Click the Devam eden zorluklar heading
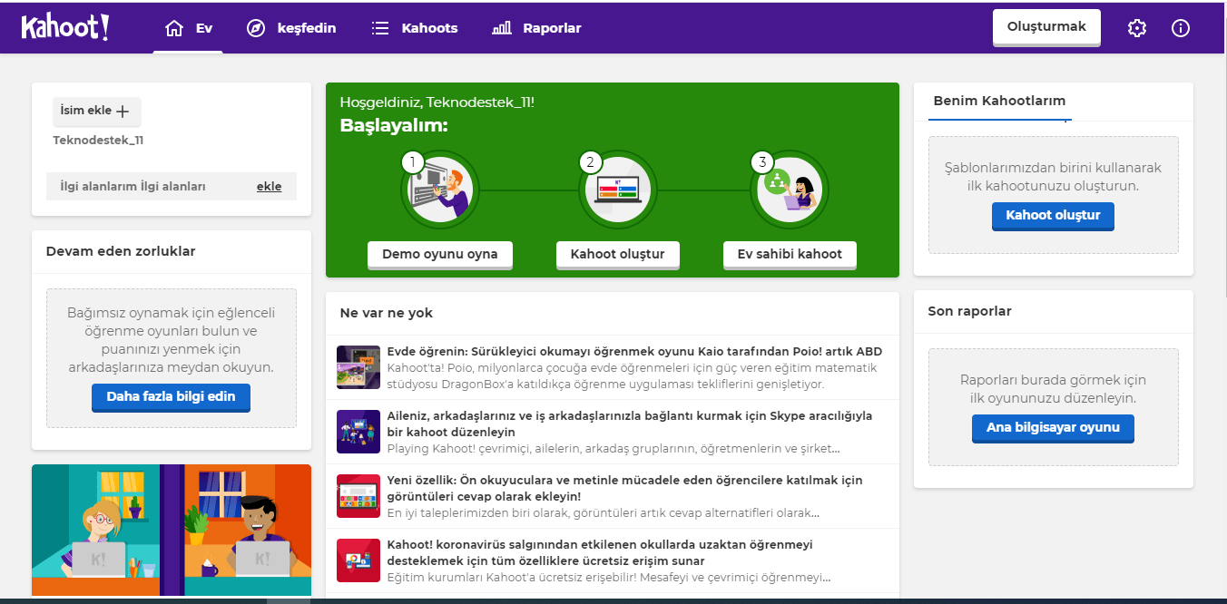Screen dimensions: 1227x604 click(x=121, y=251)
